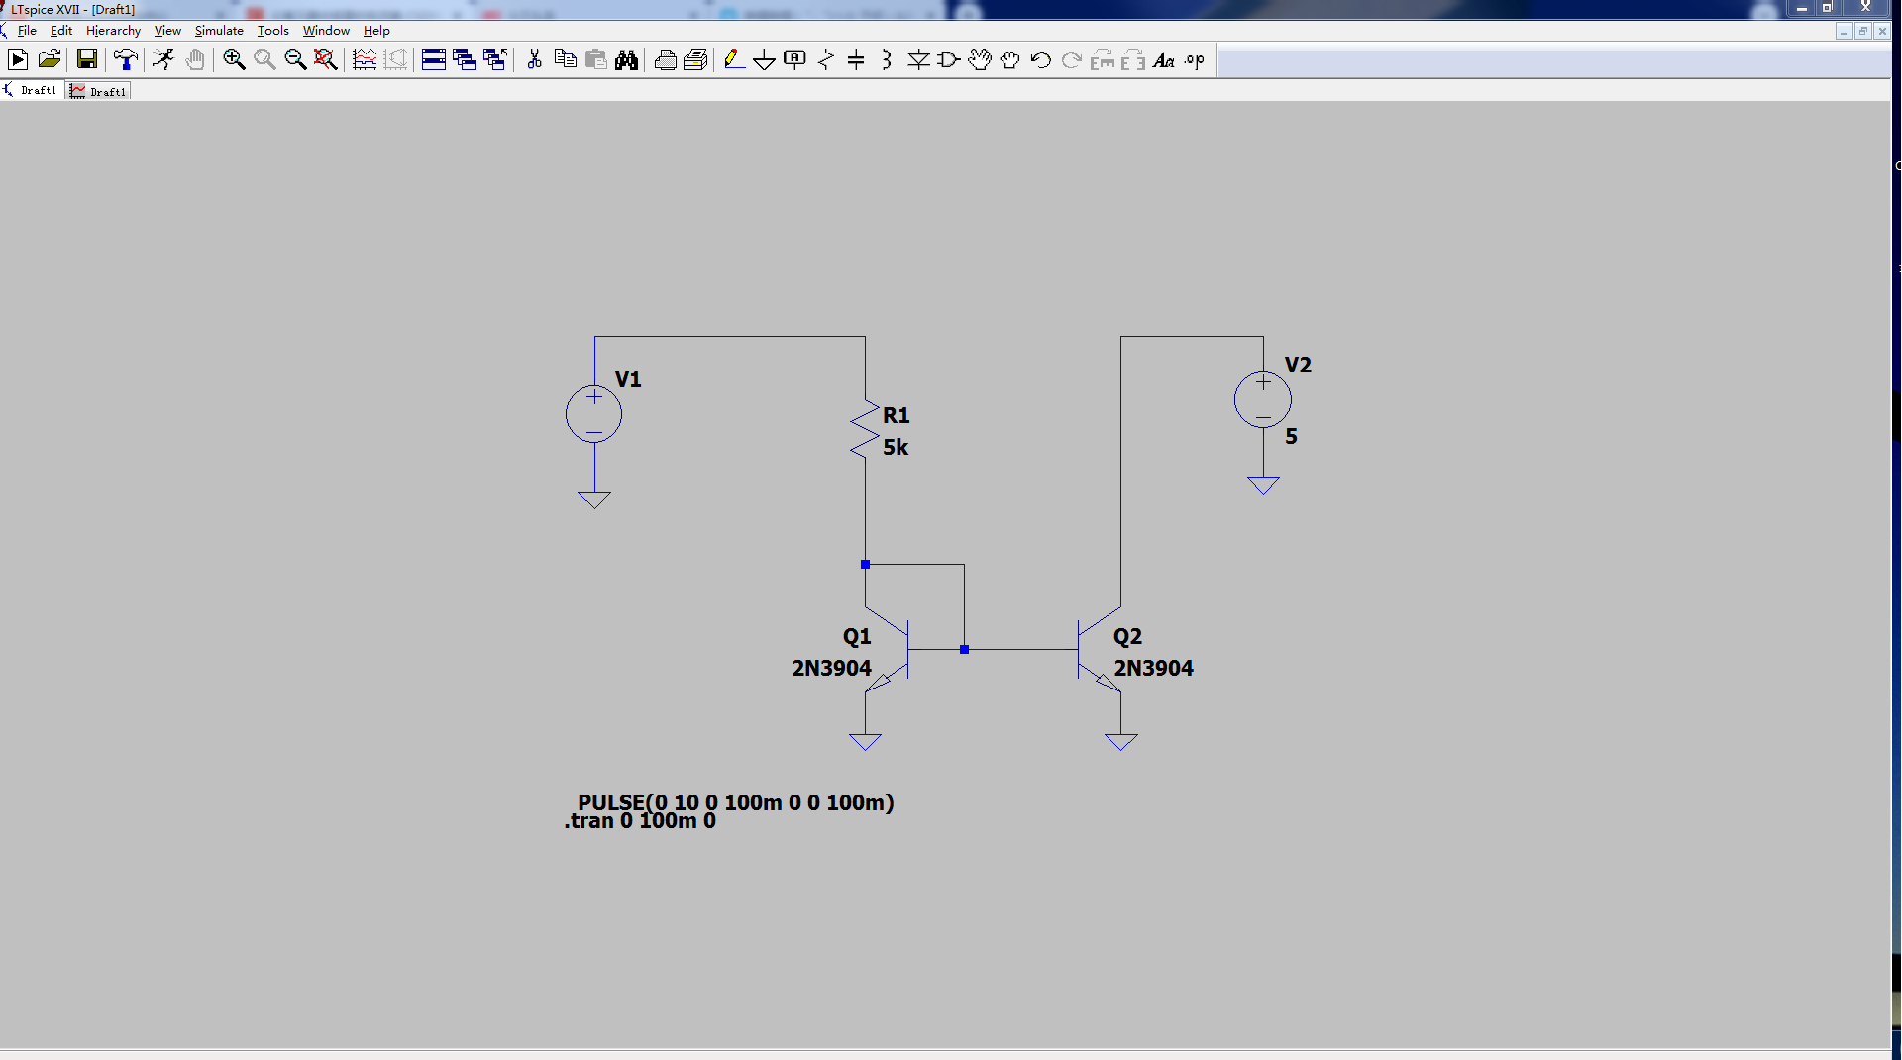Open the Component gate icon
Screen dimensions: 1902x1060
coord(948,59)
